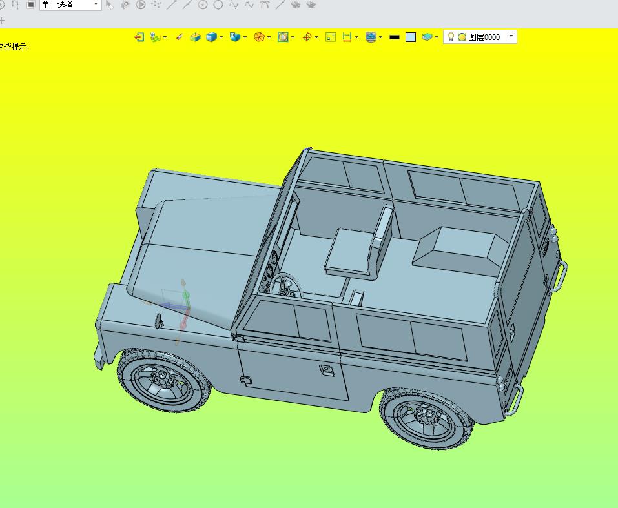This screenshot has height=508, width=618.
Task: Click the light blue color swatch
Action: [x=411, y=37]
